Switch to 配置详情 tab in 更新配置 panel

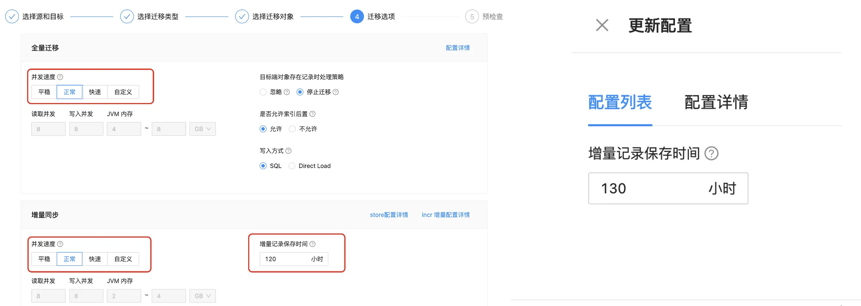716,102
